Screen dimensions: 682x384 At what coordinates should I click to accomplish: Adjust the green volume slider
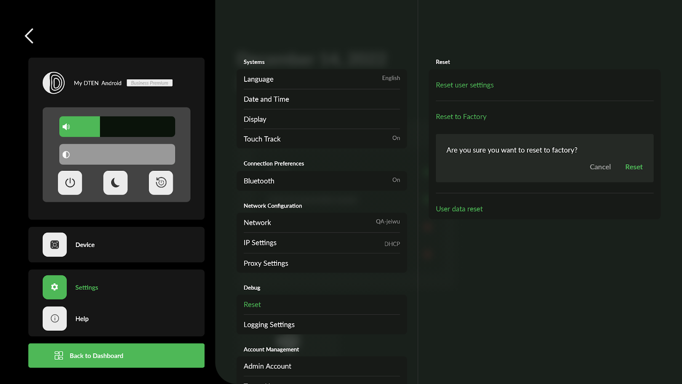tap(117, 127)
